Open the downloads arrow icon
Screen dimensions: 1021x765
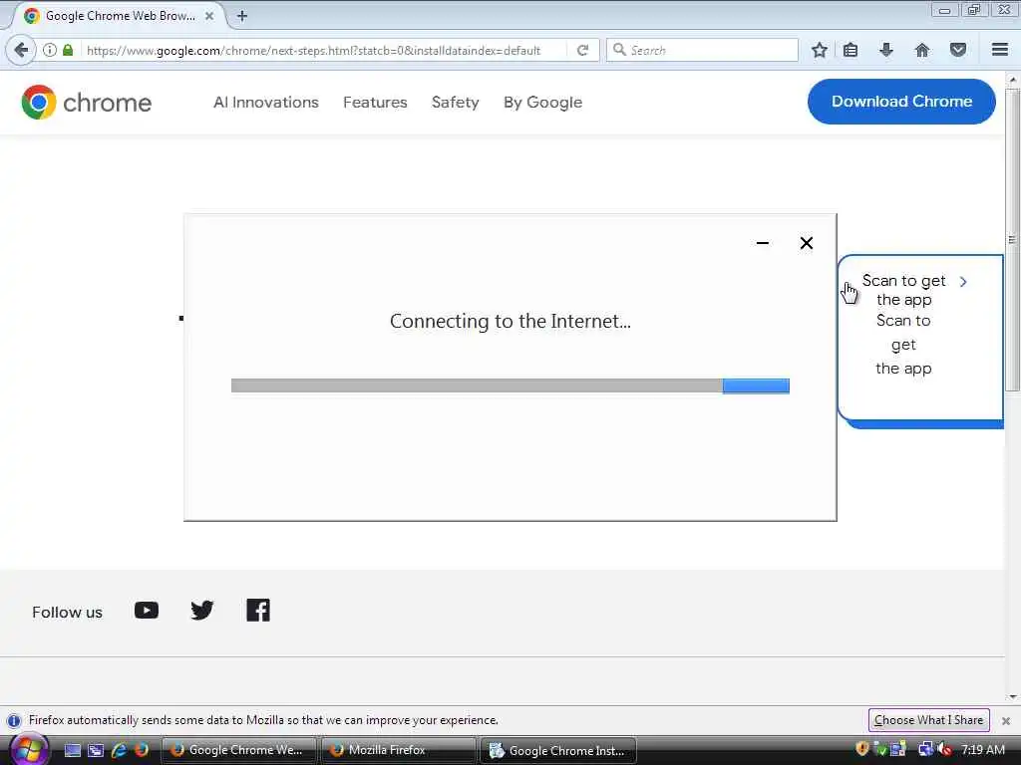(886, 50)
